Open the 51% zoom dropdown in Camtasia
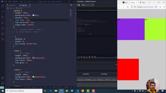166x93 pixels. (88, 5)
